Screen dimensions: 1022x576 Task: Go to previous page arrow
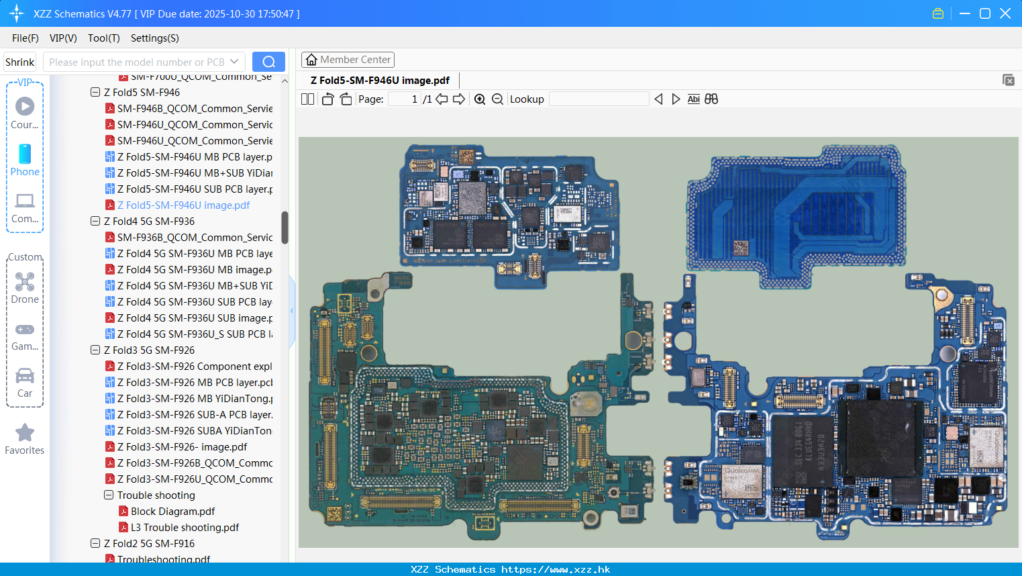coord(442,99)
